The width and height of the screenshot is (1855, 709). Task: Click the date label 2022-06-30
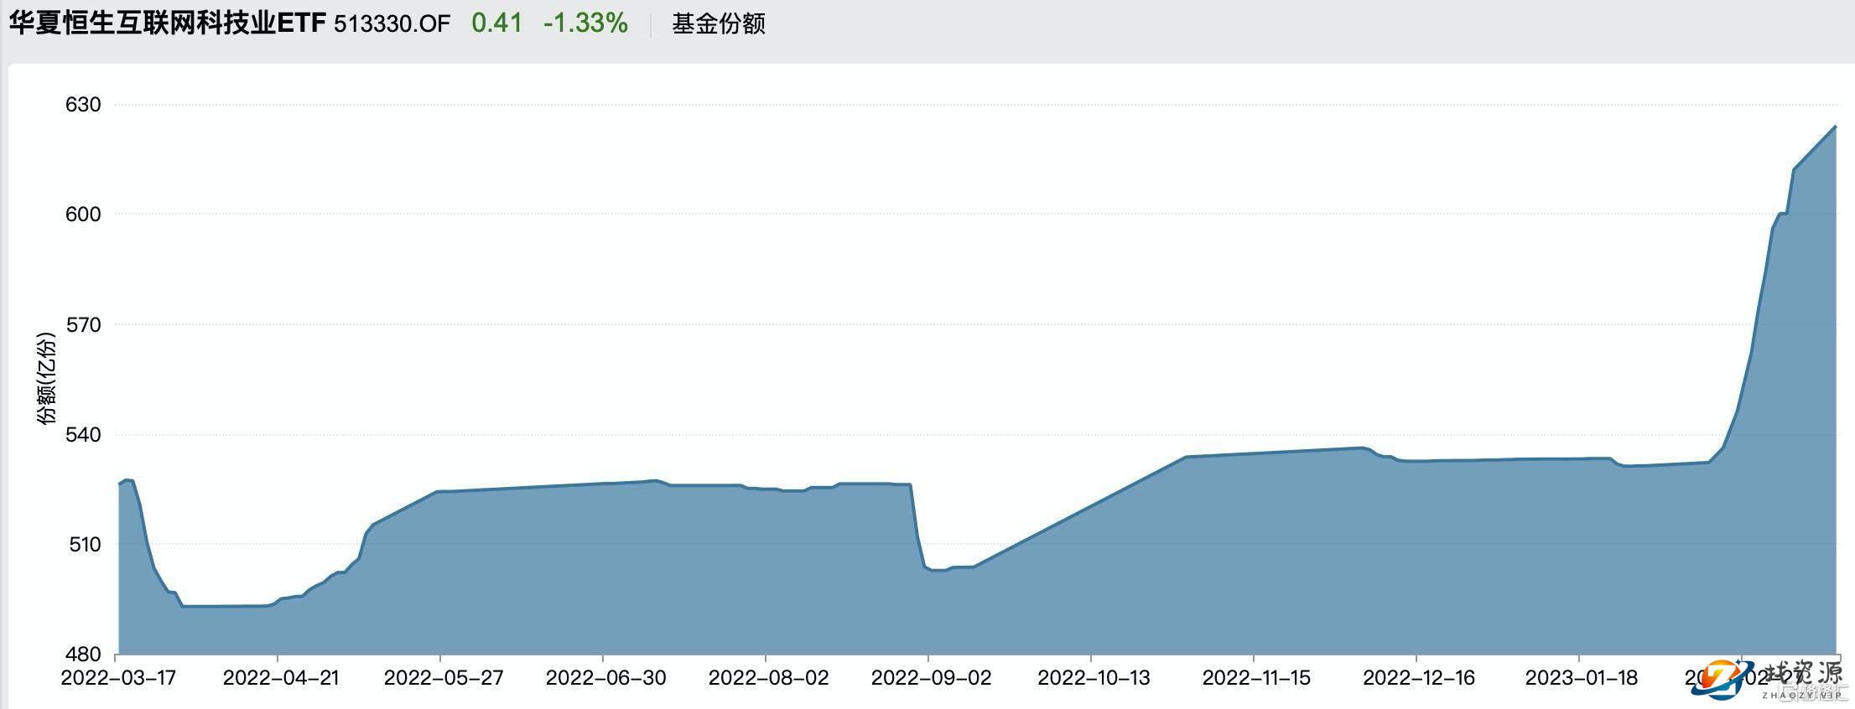pos(605,678)
